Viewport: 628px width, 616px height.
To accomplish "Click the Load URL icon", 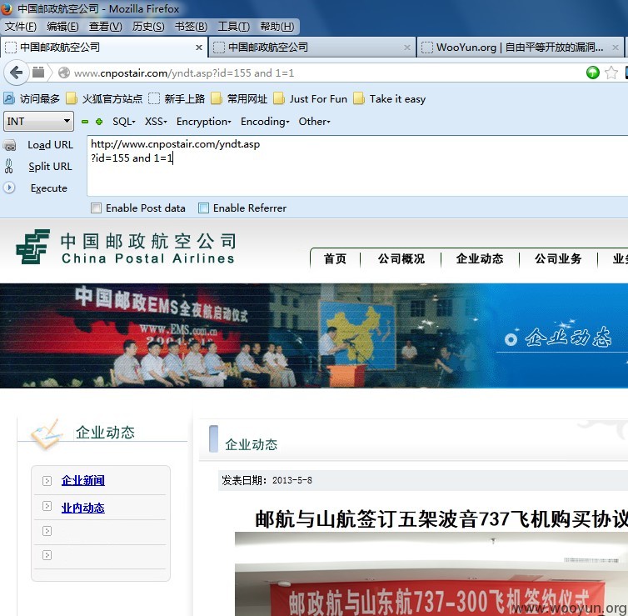I will point(10,145).
